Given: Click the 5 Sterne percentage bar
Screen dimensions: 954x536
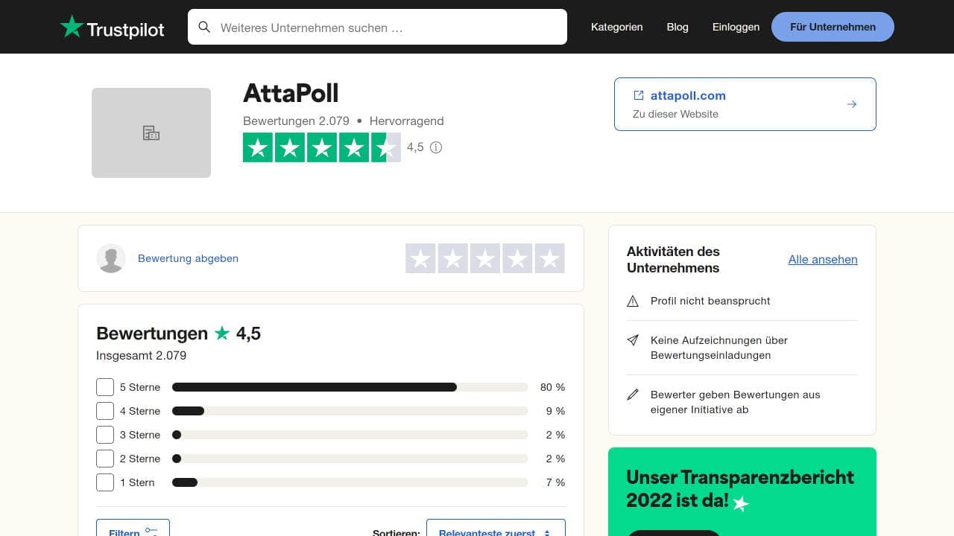Looking at the screenshot, I should point(313,387).
